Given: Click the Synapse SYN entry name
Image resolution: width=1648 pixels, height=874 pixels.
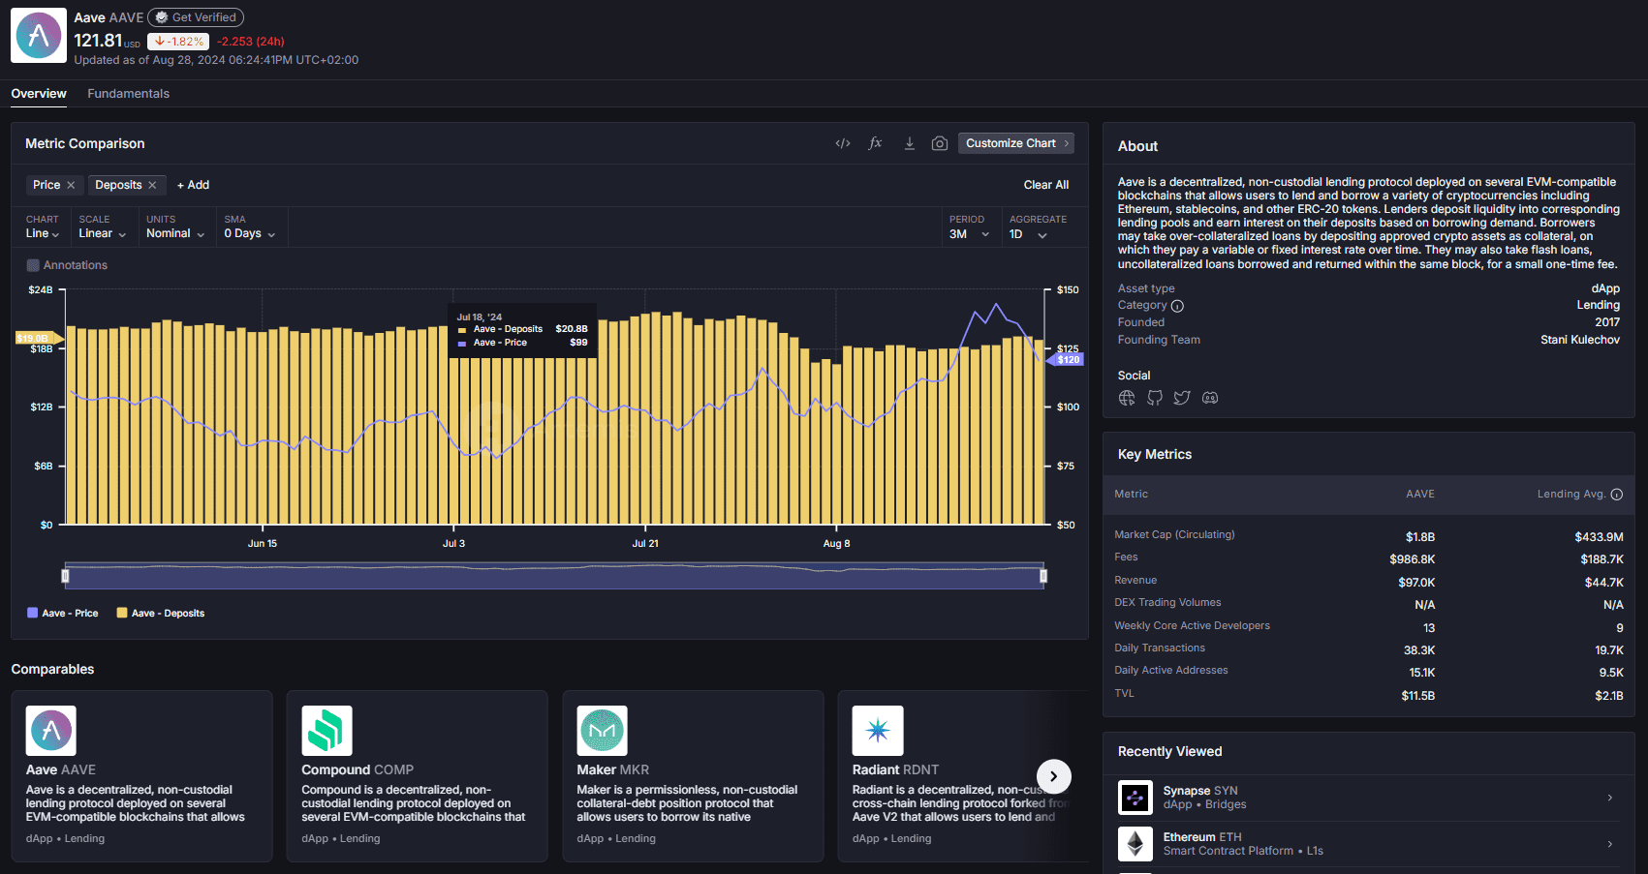Looking at the screenshot, I should point(1200,791).
